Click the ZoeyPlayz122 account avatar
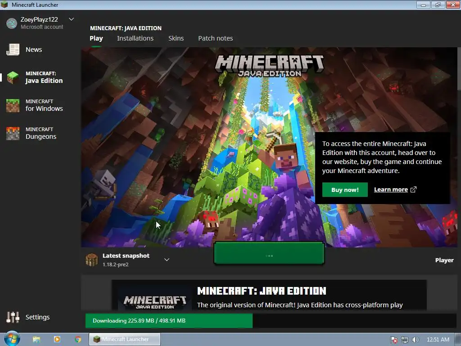 click(12, 23)
